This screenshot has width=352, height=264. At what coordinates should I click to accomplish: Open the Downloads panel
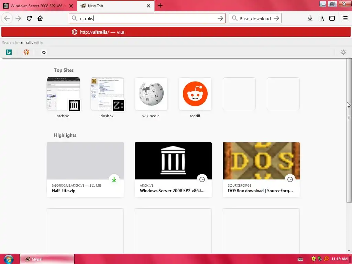[310, 18]
